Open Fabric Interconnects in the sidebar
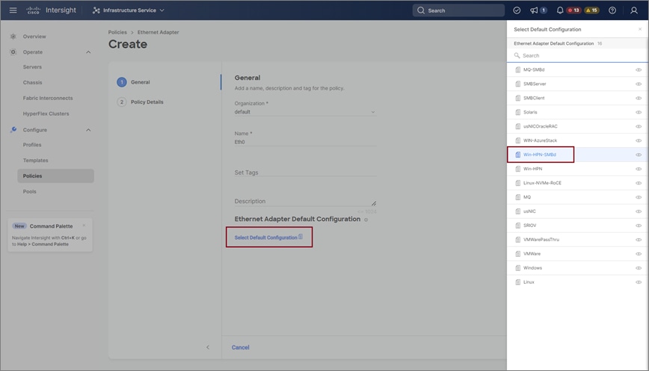The image size is (649, 371). (48, 98)
